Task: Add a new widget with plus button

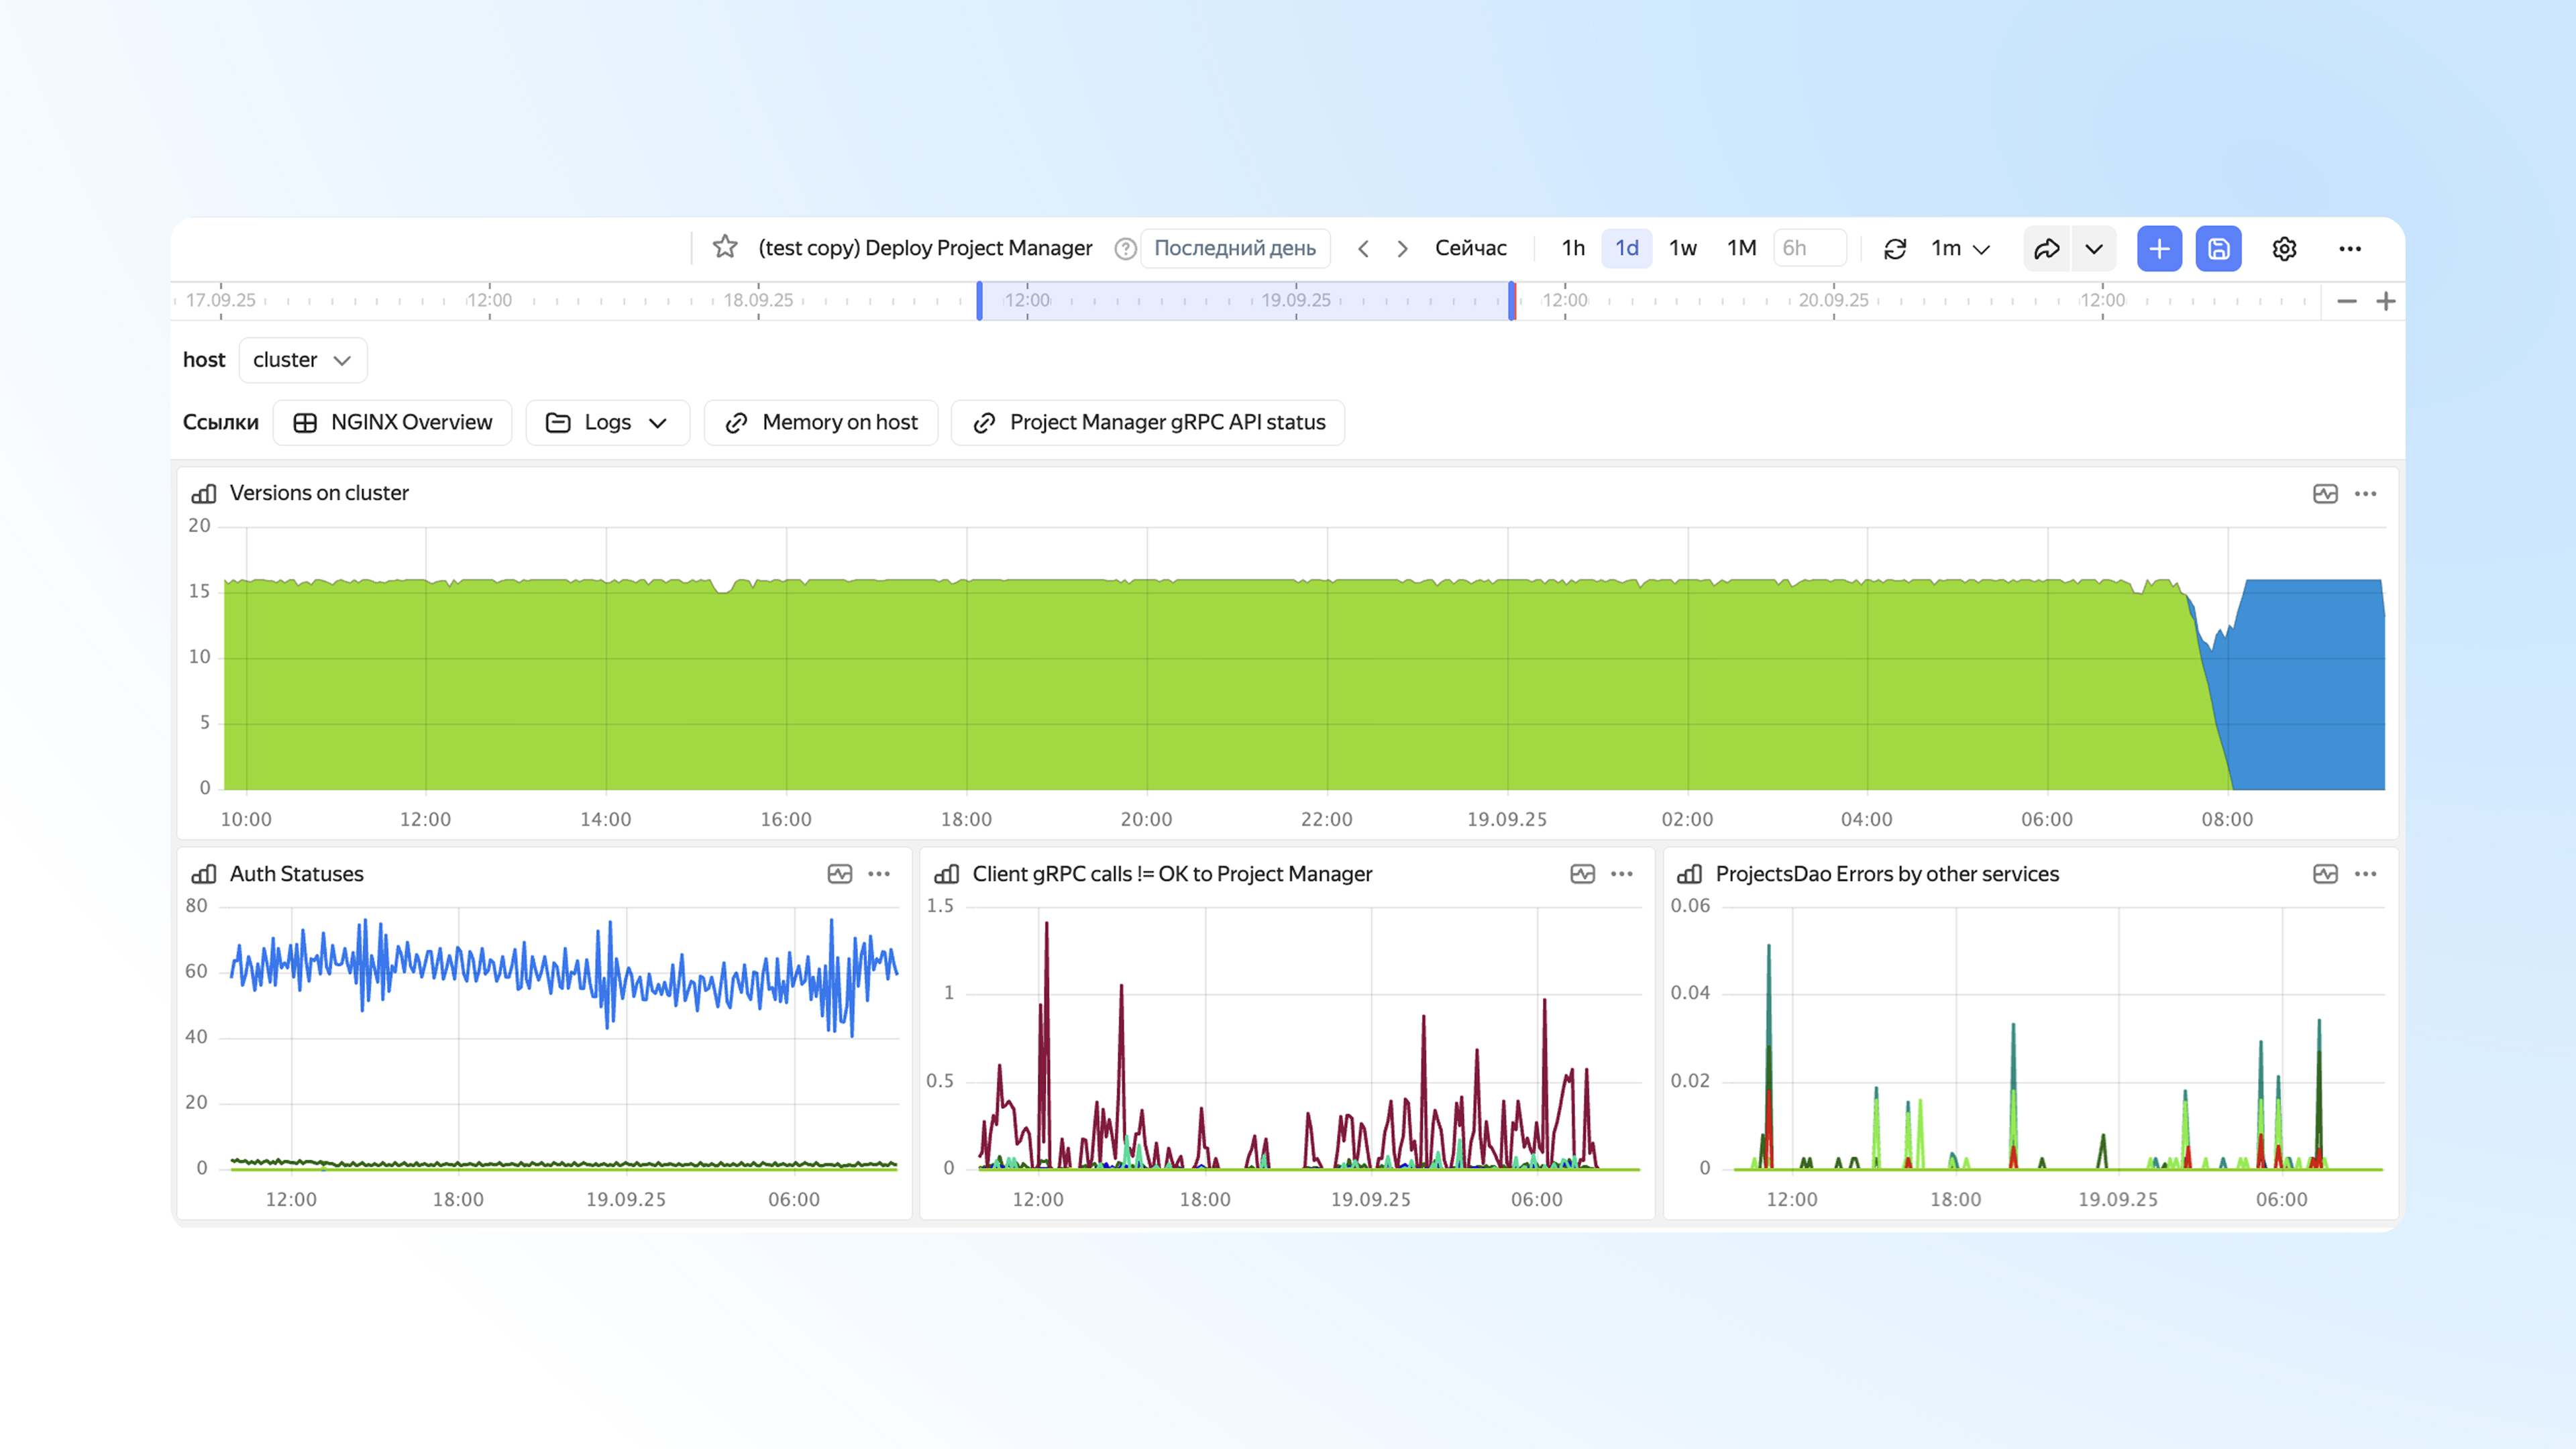Action: tap(2159, 249)
